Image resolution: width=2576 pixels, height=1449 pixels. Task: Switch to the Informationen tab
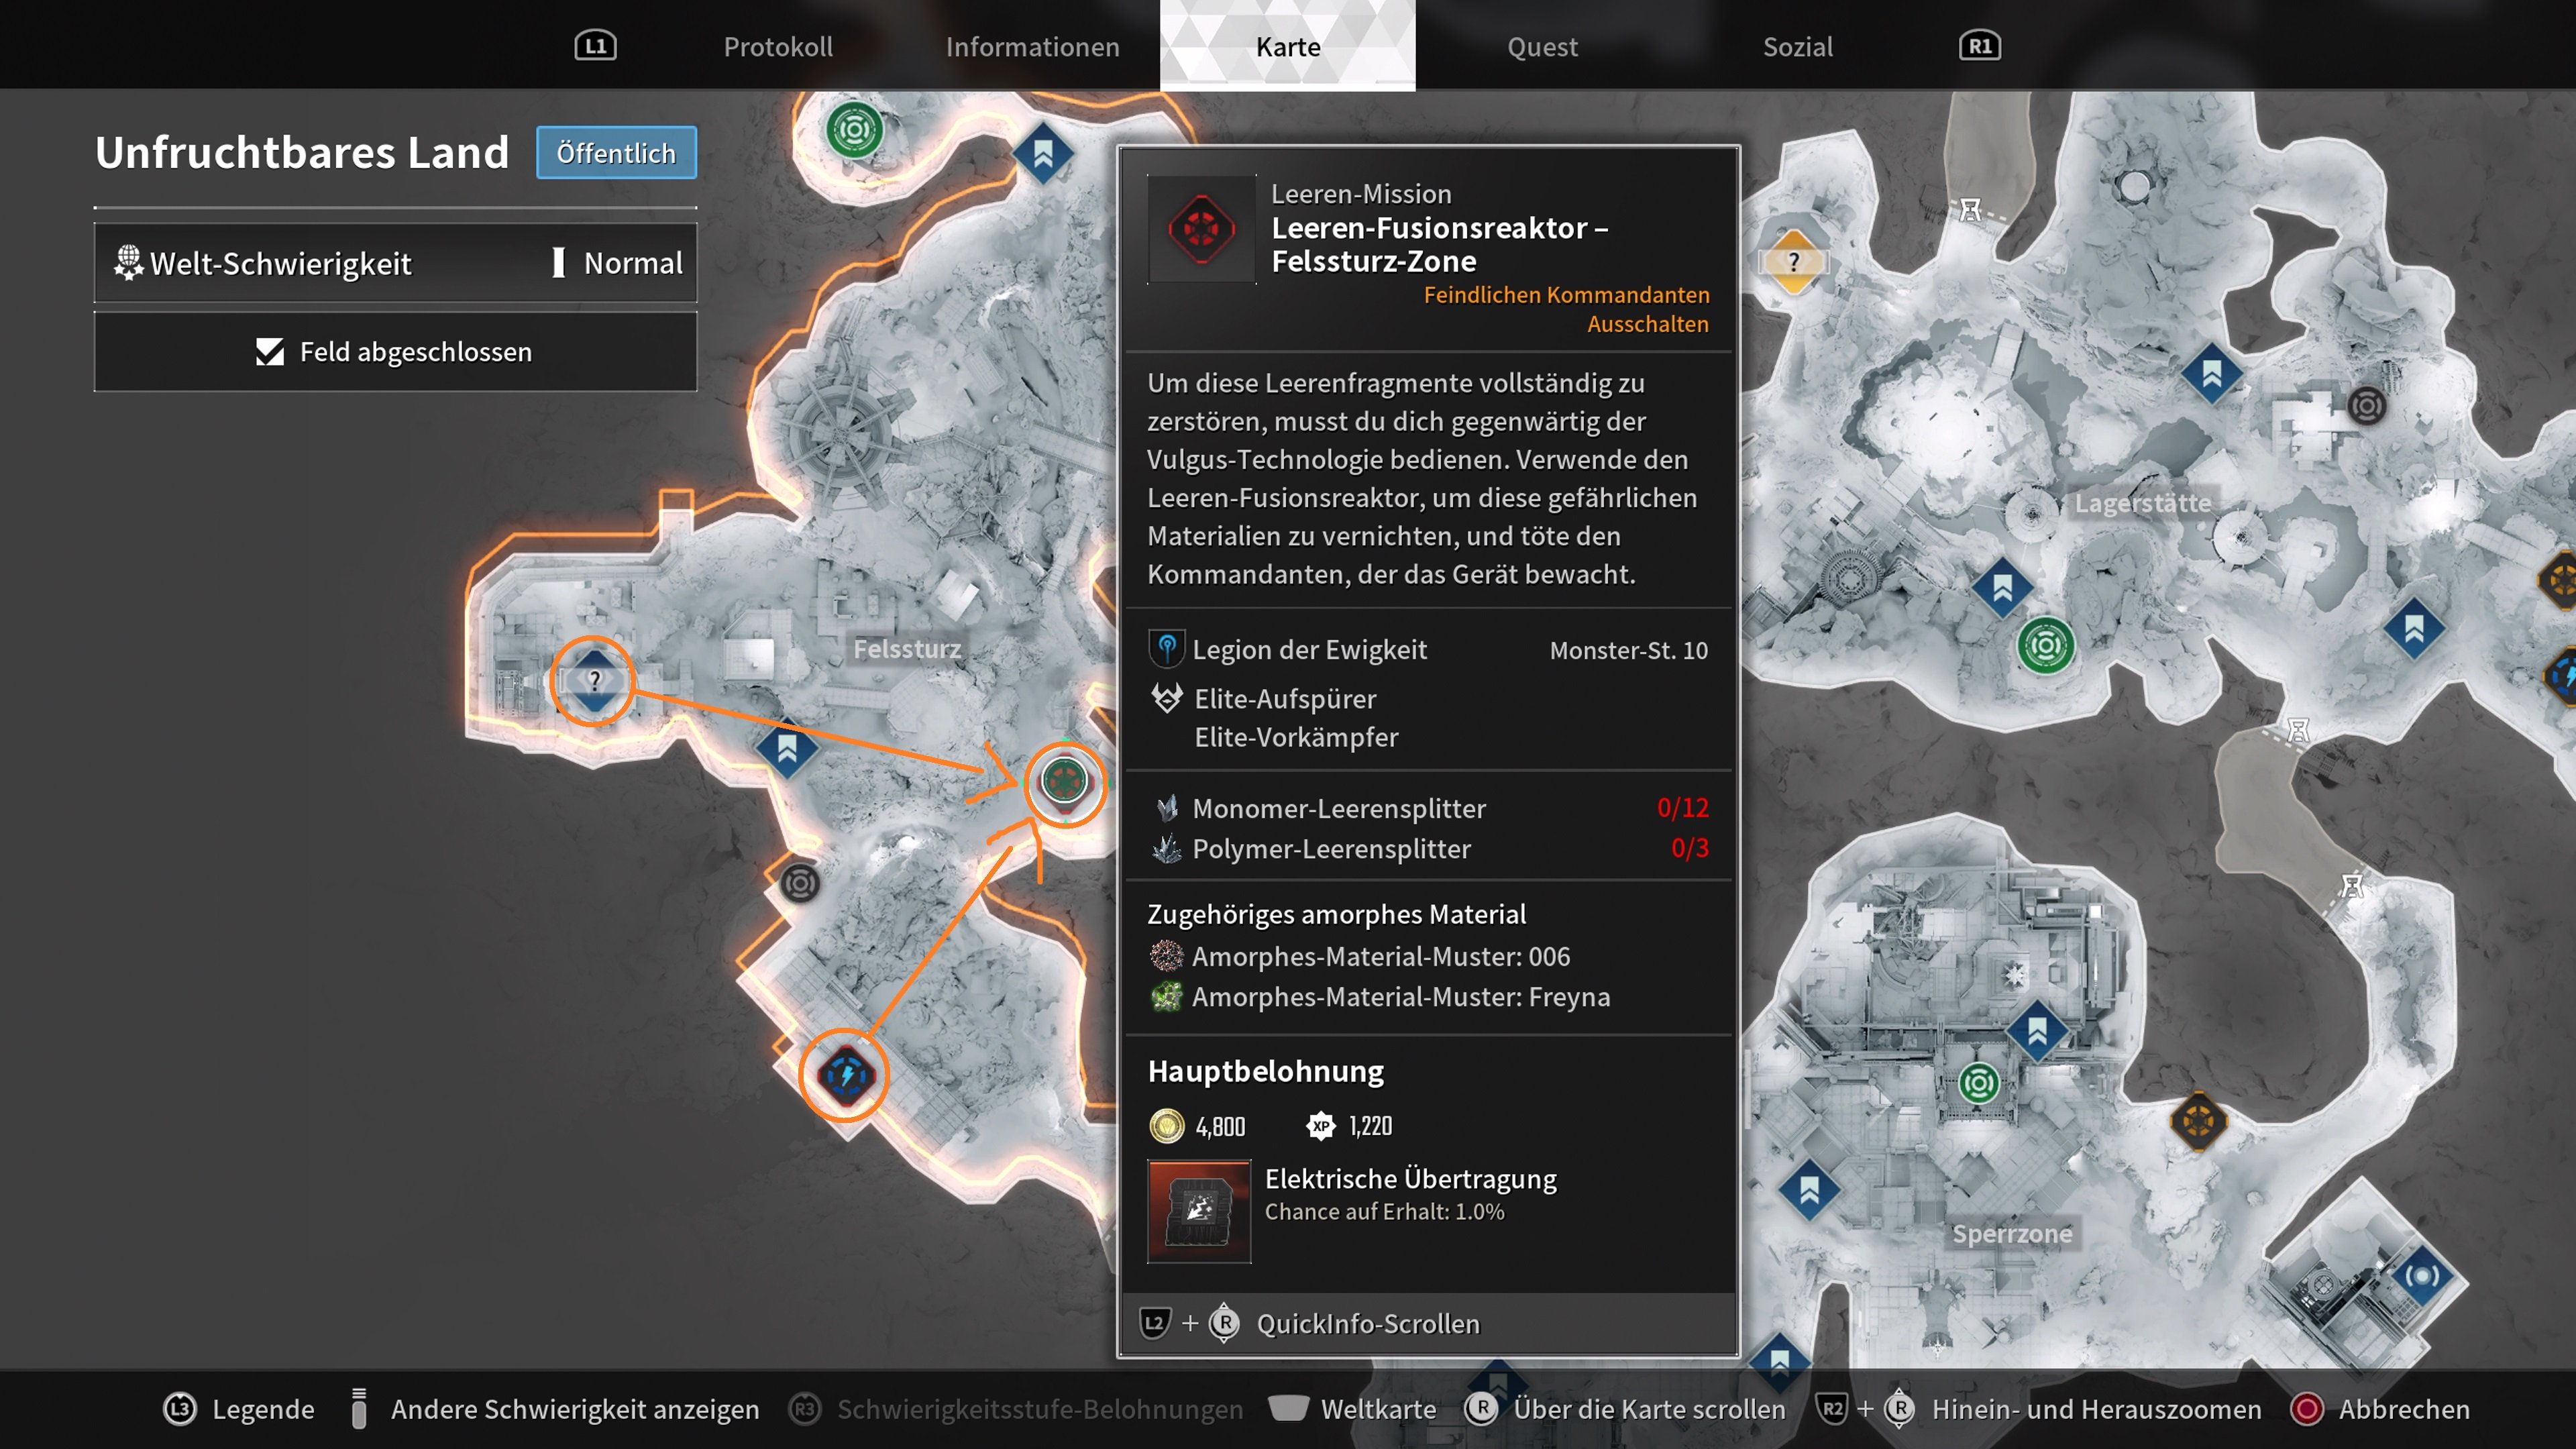(x=1032, y=46)
